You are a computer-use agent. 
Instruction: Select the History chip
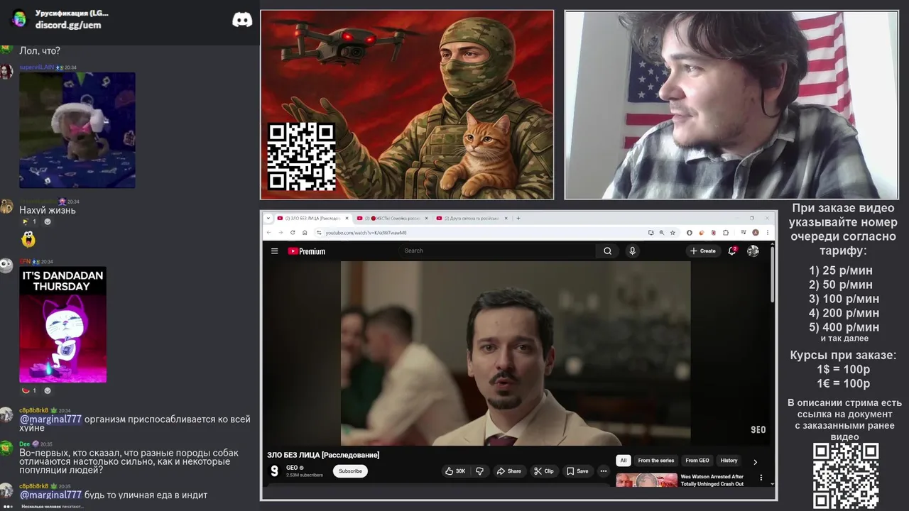729,461
